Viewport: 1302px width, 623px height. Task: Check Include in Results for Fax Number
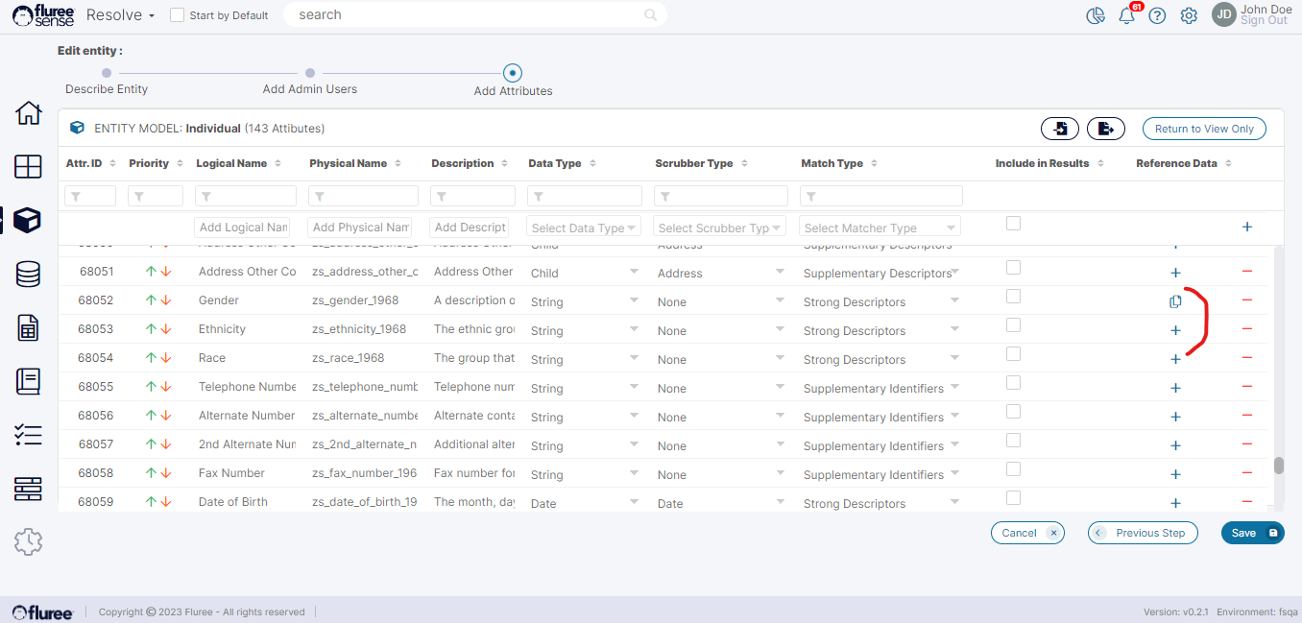[x=1013, y=469]
